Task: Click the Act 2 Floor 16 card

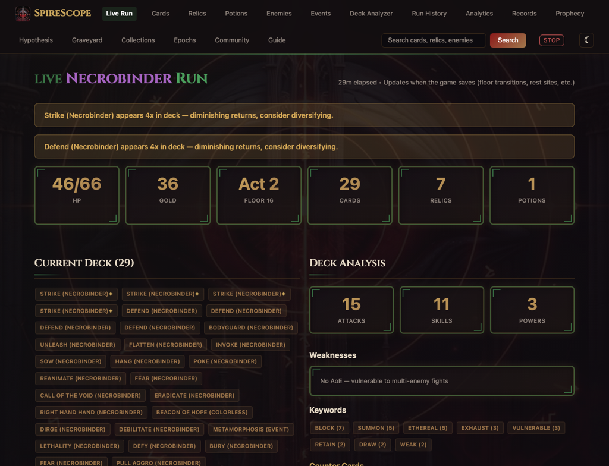Action: pyautogui.click(x=259, y=196)
